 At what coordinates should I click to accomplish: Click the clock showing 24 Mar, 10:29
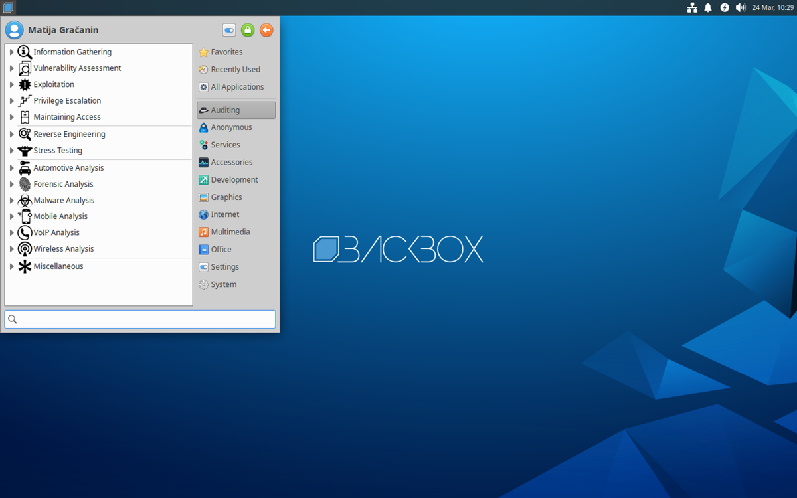pyautogui.click(x=772, y=7)
